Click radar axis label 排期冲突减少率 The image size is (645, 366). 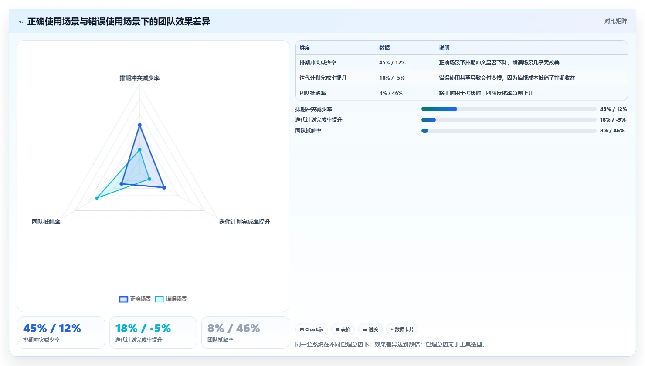(x=139, y=78)
